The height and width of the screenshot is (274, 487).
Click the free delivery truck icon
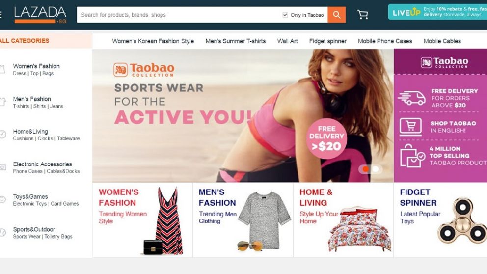(412, 98)
